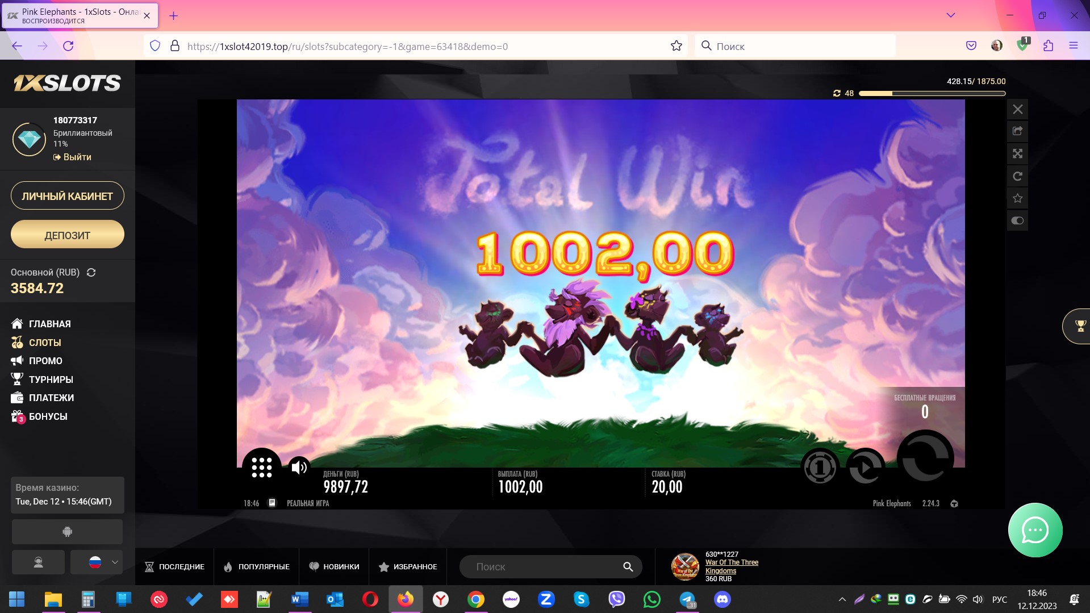This screenshot has width=1090, height=613.
Task: Click the 1XSLOTS logo
Action: pyautogui.click(x=67, y=84)
